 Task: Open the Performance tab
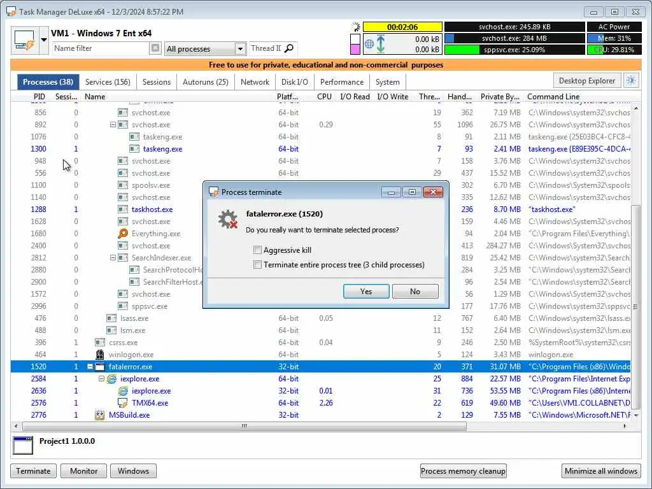pos(342,82)
